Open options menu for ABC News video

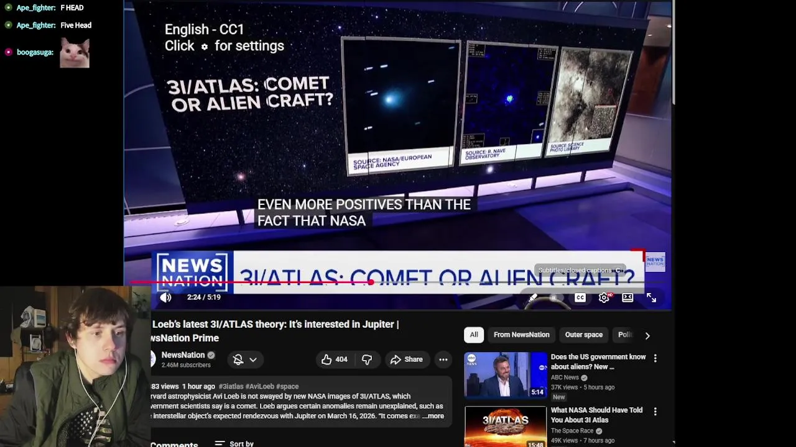655,358
